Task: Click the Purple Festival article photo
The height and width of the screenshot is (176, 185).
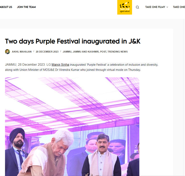Action: point(72,127)
